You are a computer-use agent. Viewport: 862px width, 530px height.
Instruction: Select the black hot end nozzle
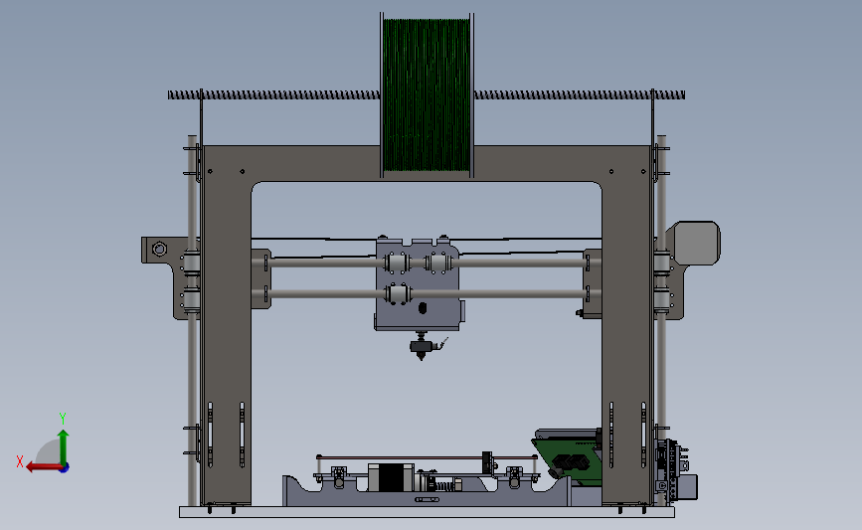pos(421,349)
